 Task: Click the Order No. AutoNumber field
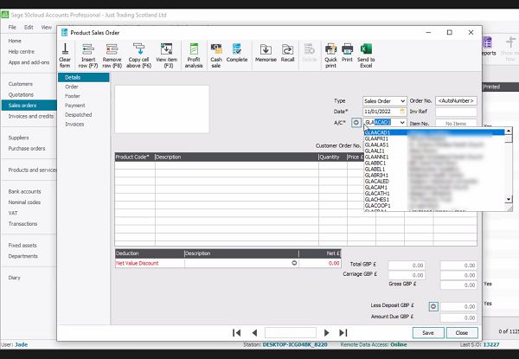tap(456, 101)
